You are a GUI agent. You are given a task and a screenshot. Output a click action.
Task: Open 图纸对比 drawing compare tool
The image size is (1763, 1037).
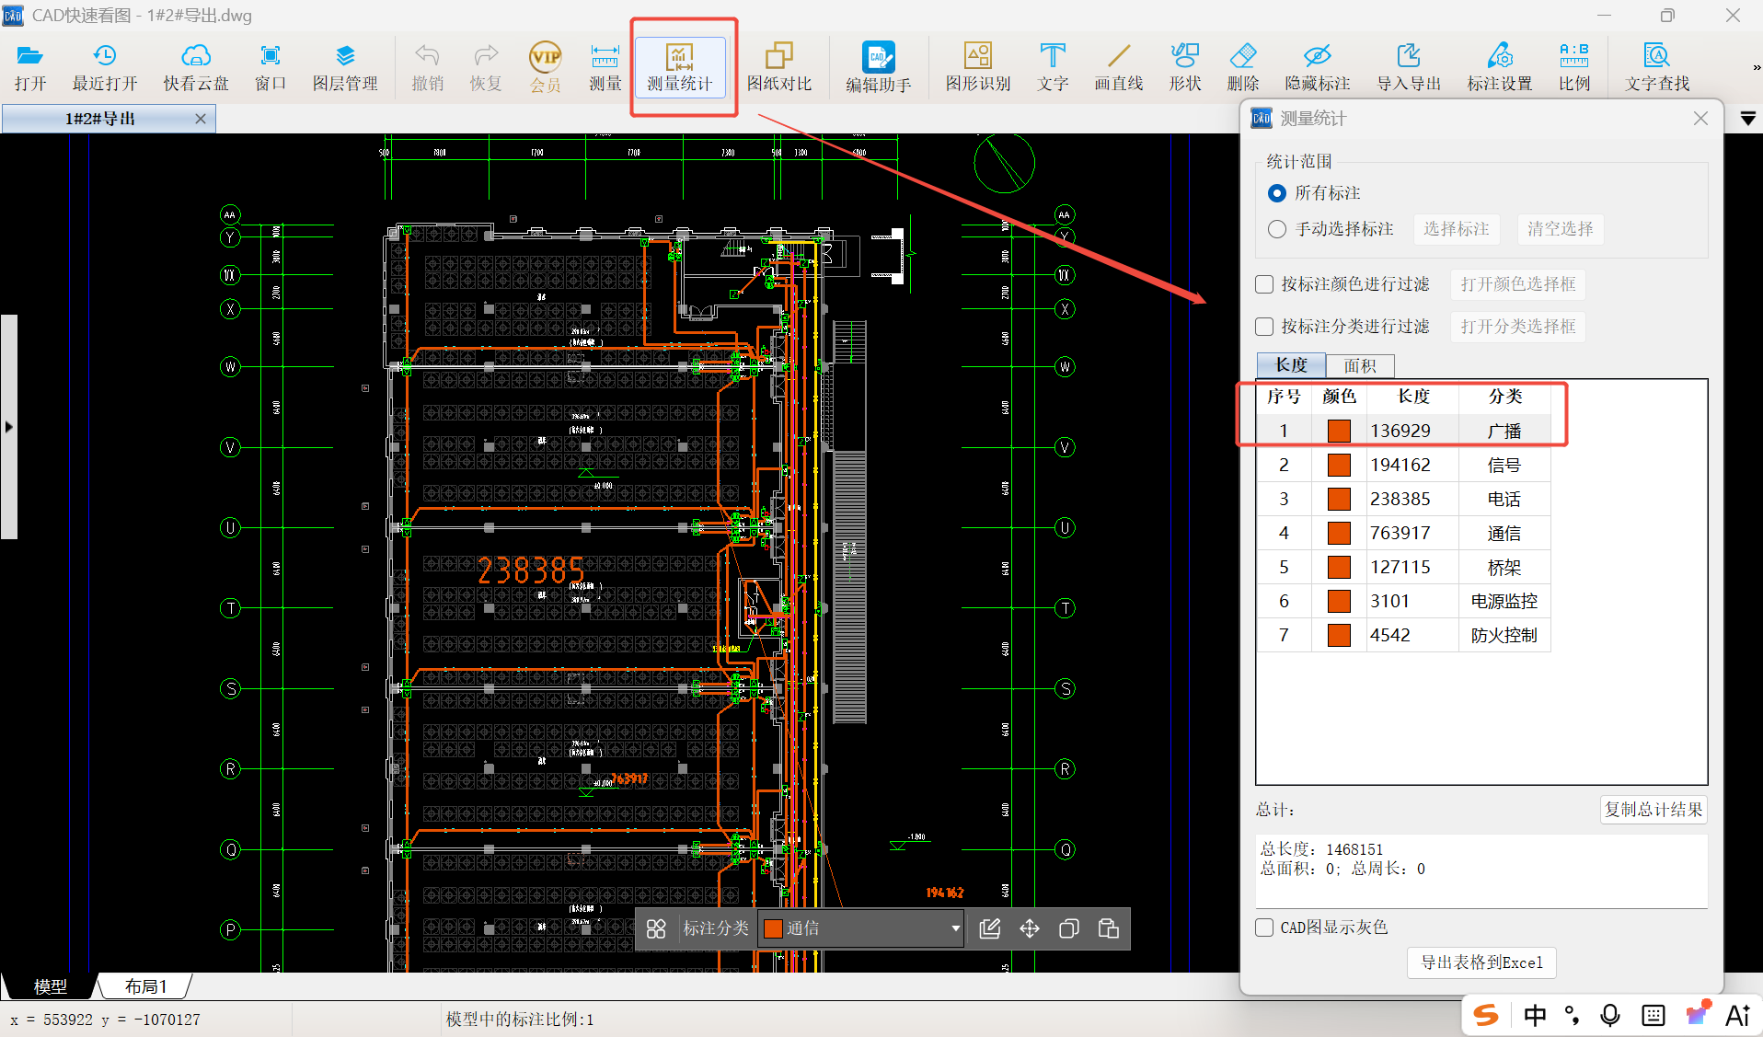tap(778, 67)
